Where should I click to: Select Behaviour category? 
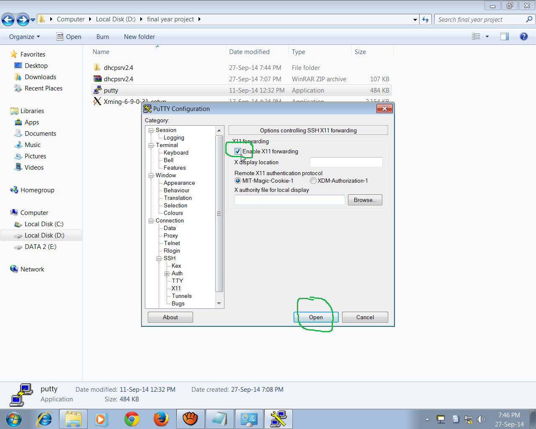tap(176, 190)
